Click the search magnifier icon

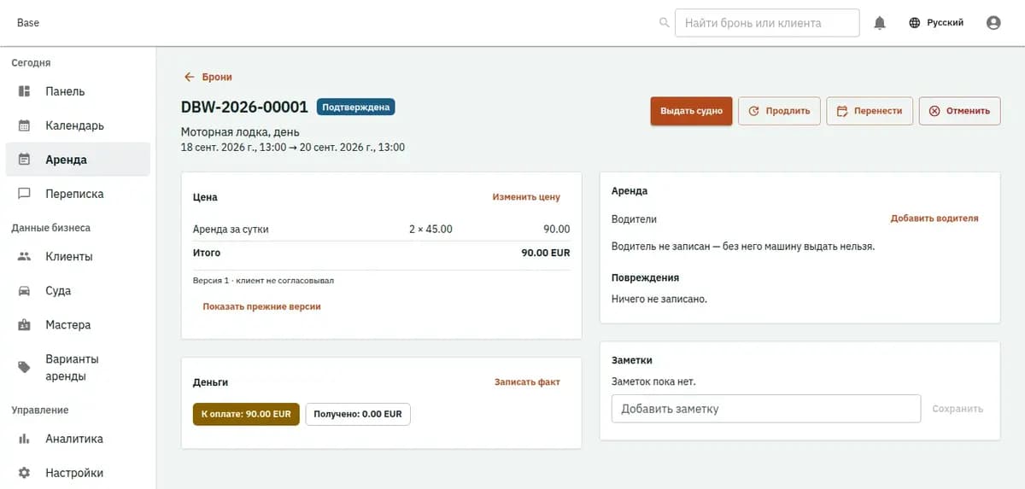click(665, 23)
